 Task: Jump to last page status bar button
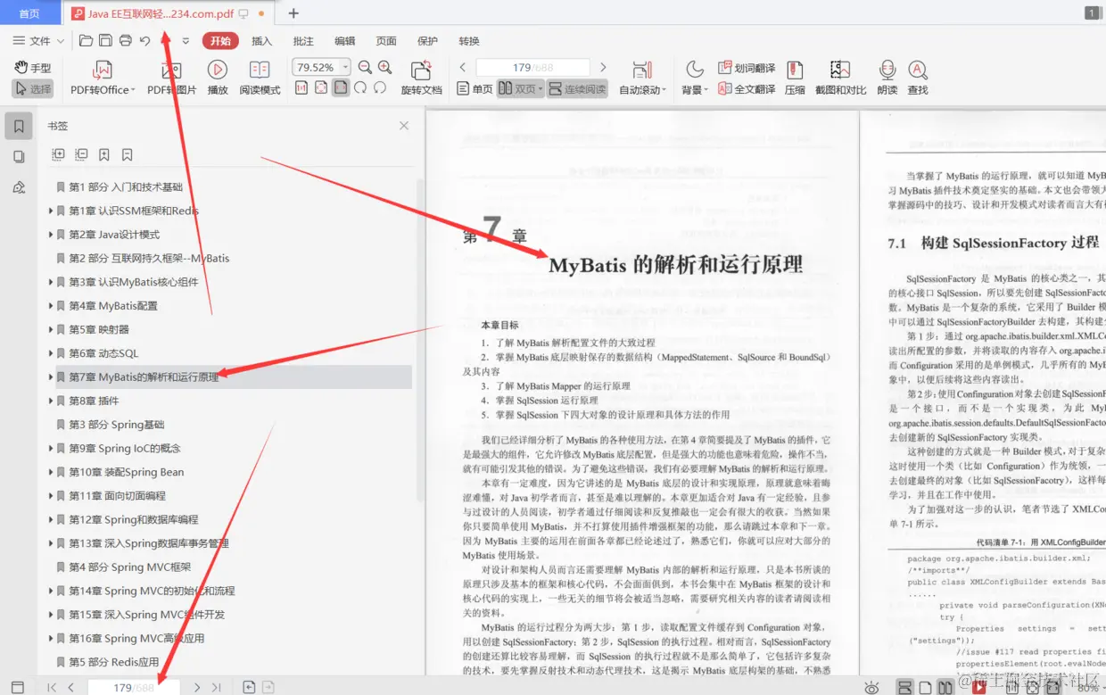pyautogui.click(x=216, y=687)
